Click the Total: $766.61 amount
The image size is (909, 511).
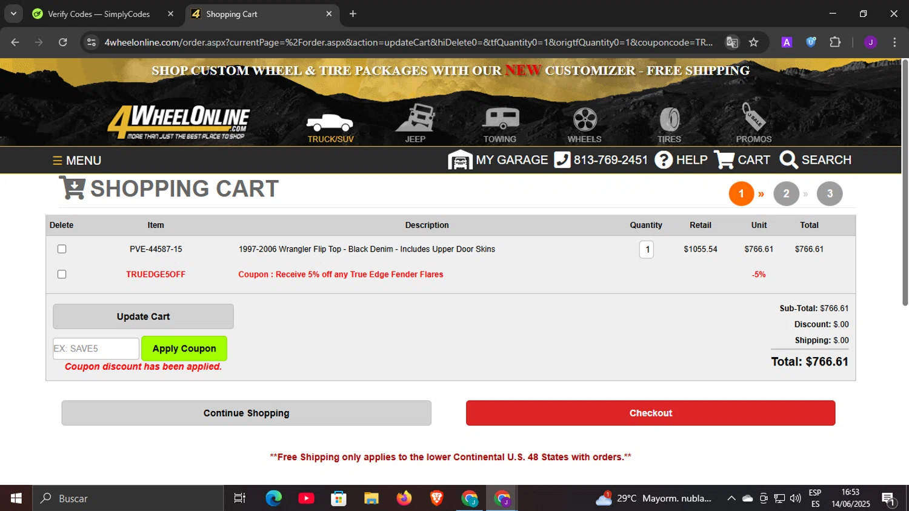[x=810, y=362]
